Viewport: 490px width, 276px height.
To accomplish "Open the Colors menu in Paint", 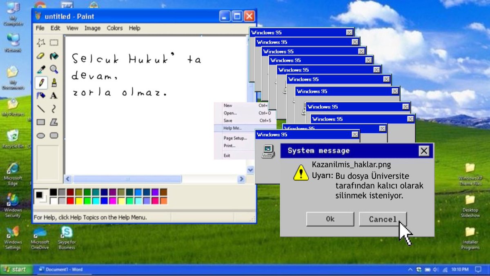I will [x=115, y=28].
